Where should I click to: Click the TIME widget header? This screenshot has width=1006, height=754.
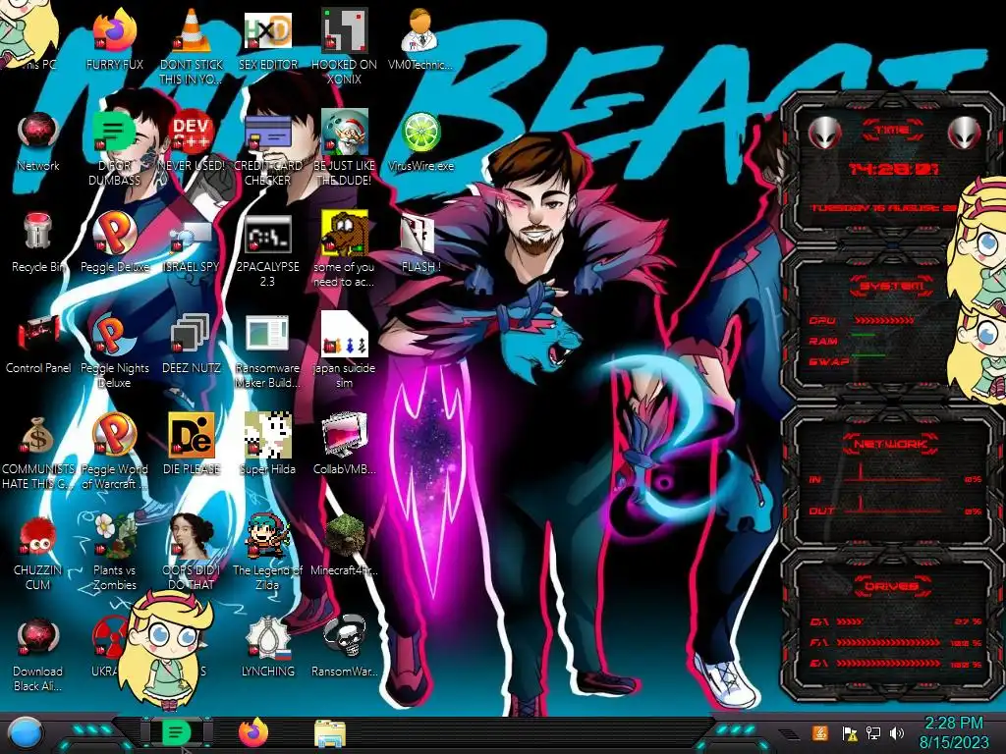(x=892, y=131)
